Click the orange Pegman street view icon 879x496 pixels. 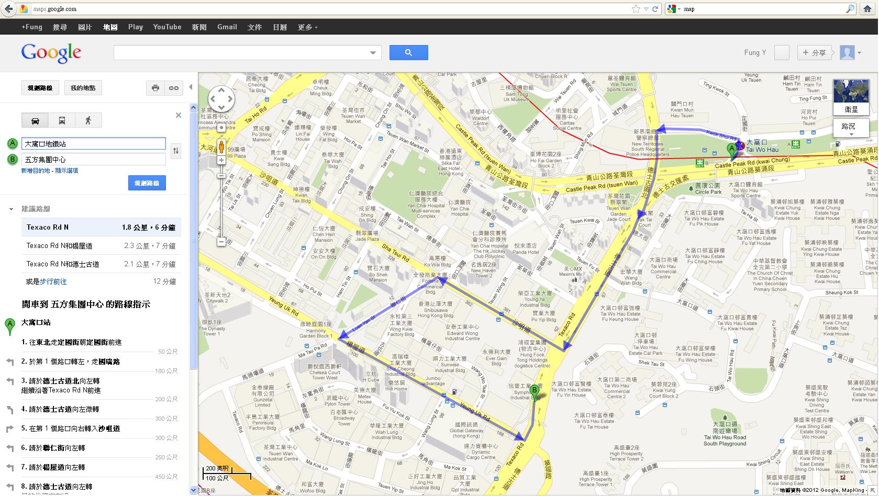[x=221, y=146]
